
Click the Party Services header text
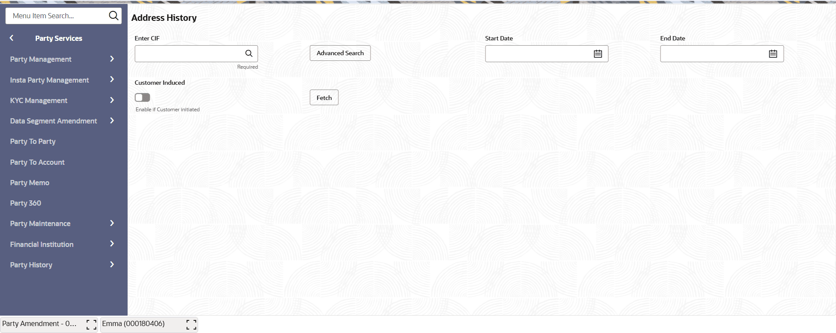(x=59, y=38)
